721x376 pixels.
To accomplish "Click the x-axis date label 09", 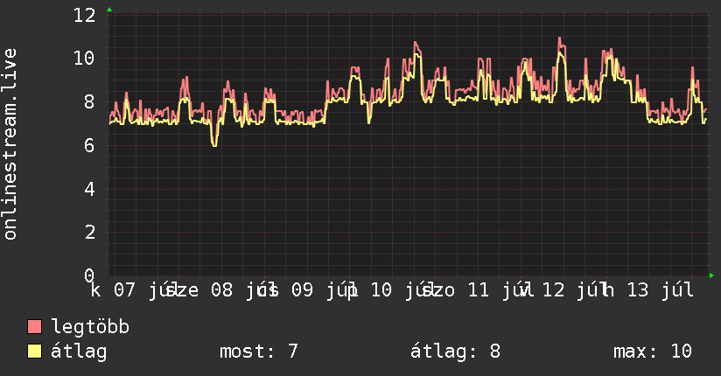I will (302, 290).
